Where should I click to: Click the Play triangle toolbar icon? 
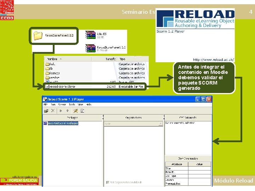click(61, 111)
